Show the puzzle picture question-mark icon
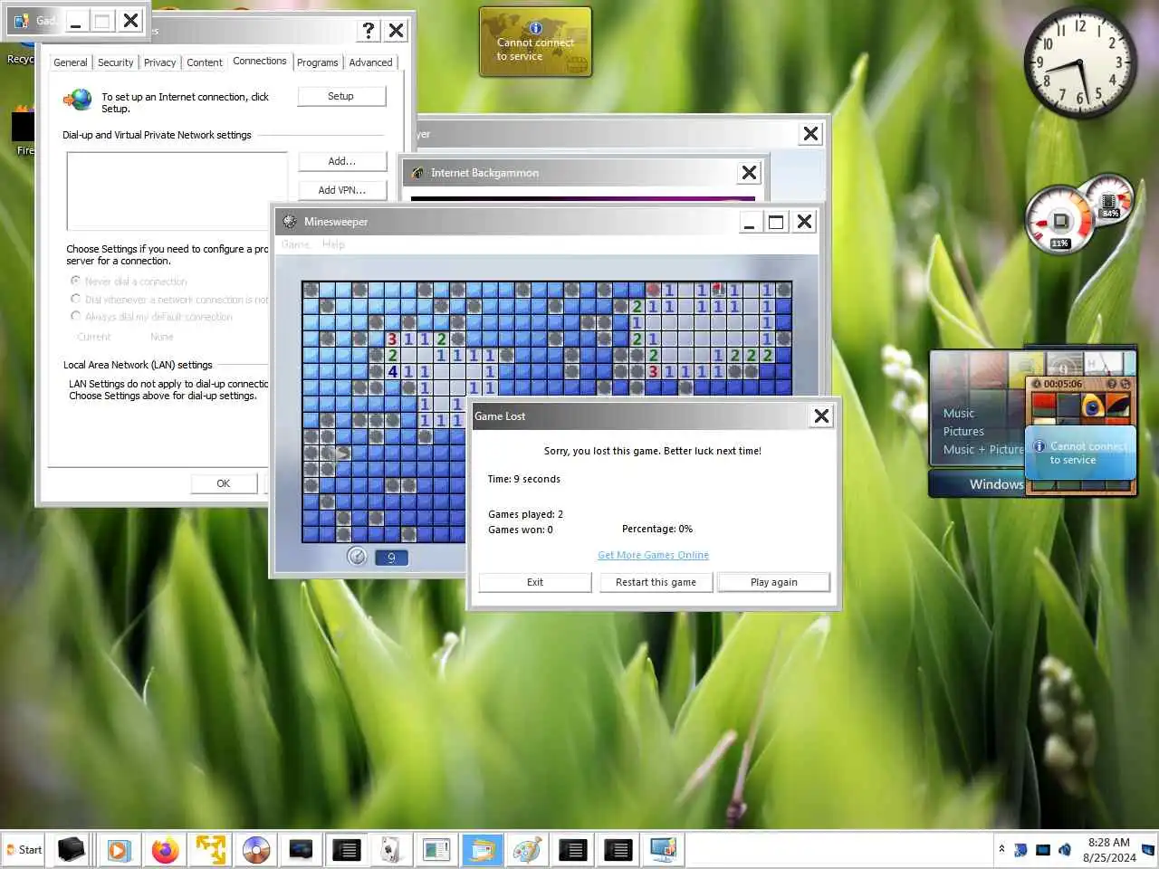 pyautogui.click(x=1111, y=384)
